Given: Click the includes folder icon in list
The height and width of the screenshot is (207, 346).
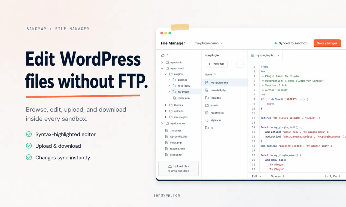Looking at the screenshot, I should pyautogui.click(x=207, y=98).
